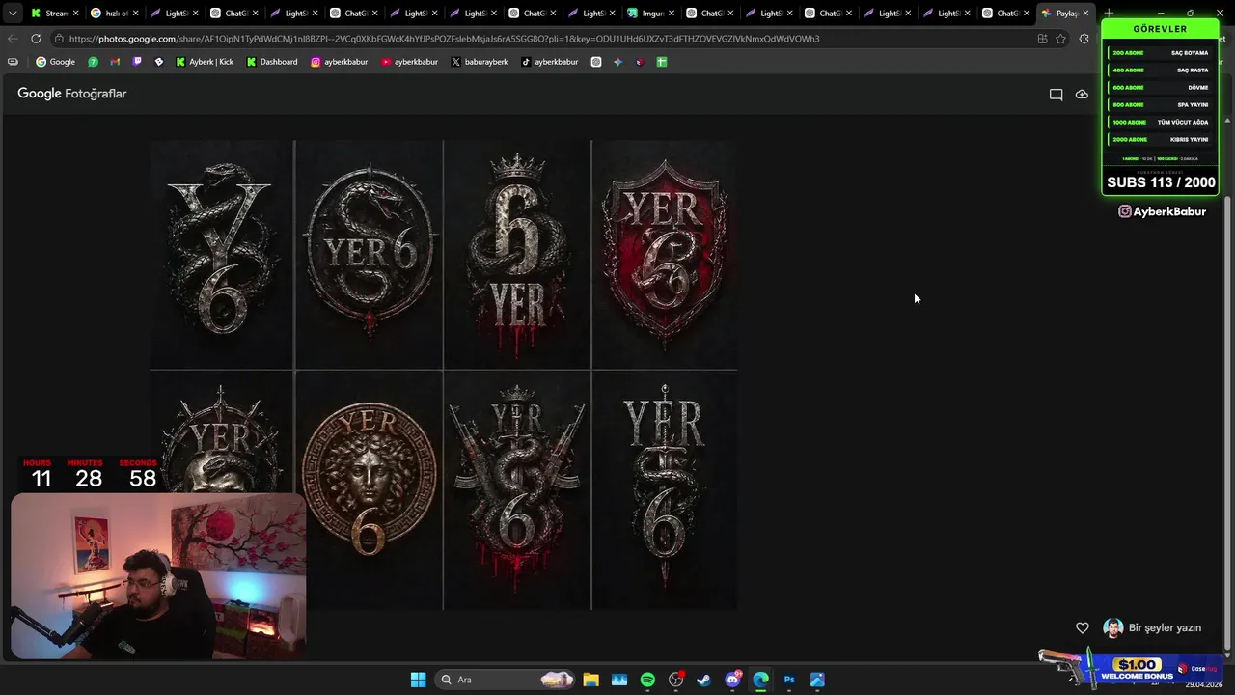Click the commenter profile avatar
1235x695 pixels.
[1113, 628]
